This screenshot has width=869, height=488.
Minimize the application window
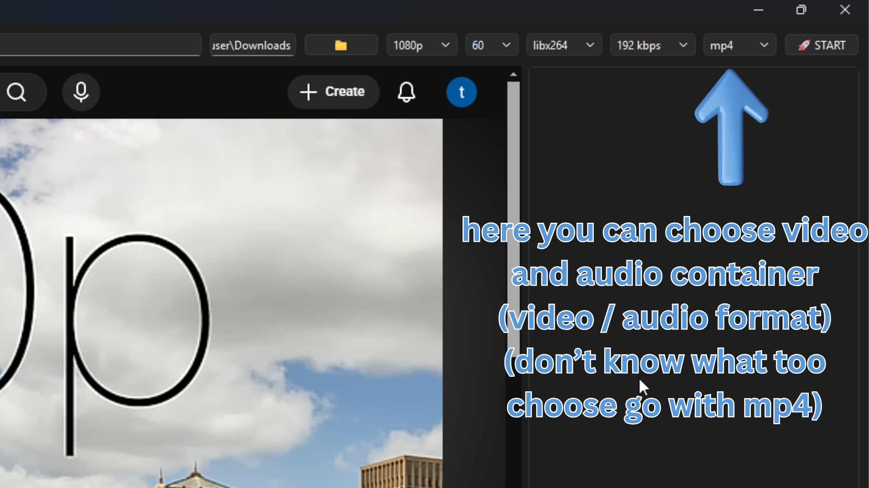pyautogui.click(x=759, y=9)
